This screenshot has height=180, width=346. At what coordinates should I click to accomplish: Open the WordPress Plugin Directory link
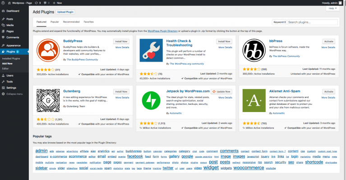pos(163,31)
